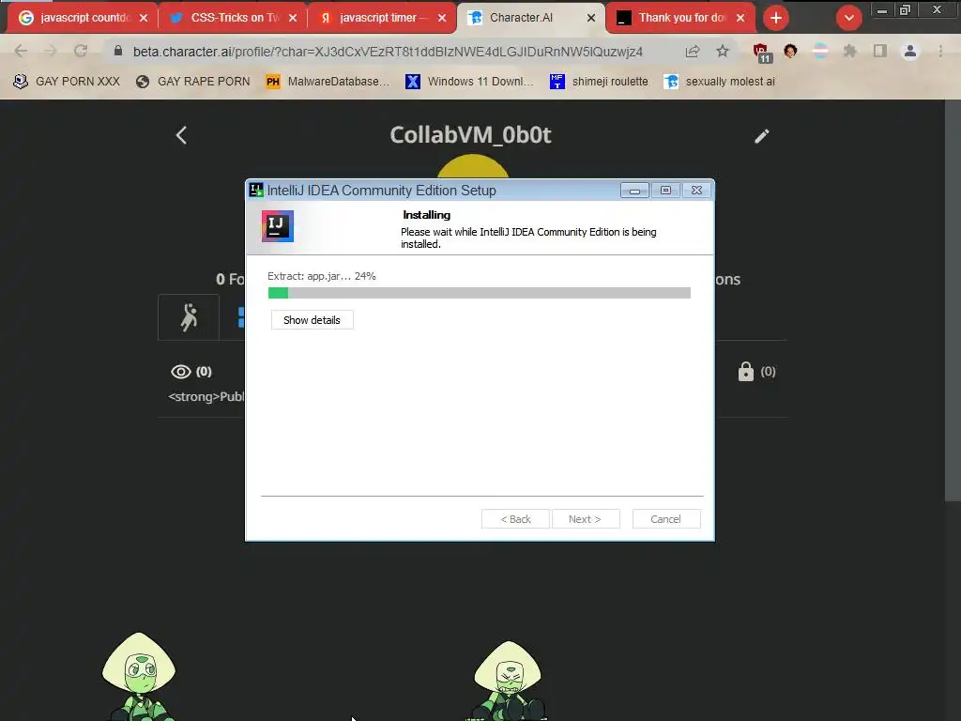This screenshot has height=721, width=961.
Task: Open the uBlock extension icon showing 11
Action: 762,54
